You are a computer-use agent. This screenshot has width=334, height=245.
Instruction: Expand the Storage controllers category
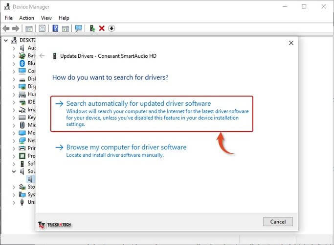[14, 187]
